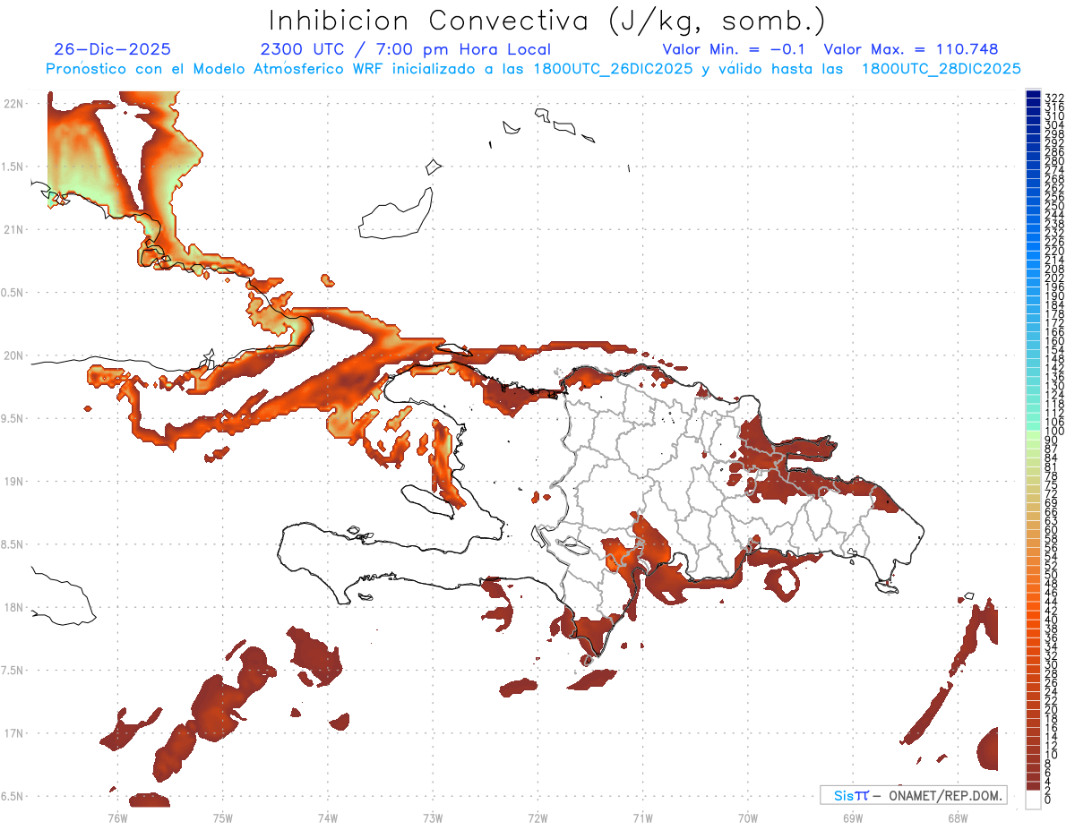This screenshot has height=830, width=1075.
Task: Click the "18N" latitude label
Action: pos(13,608)
